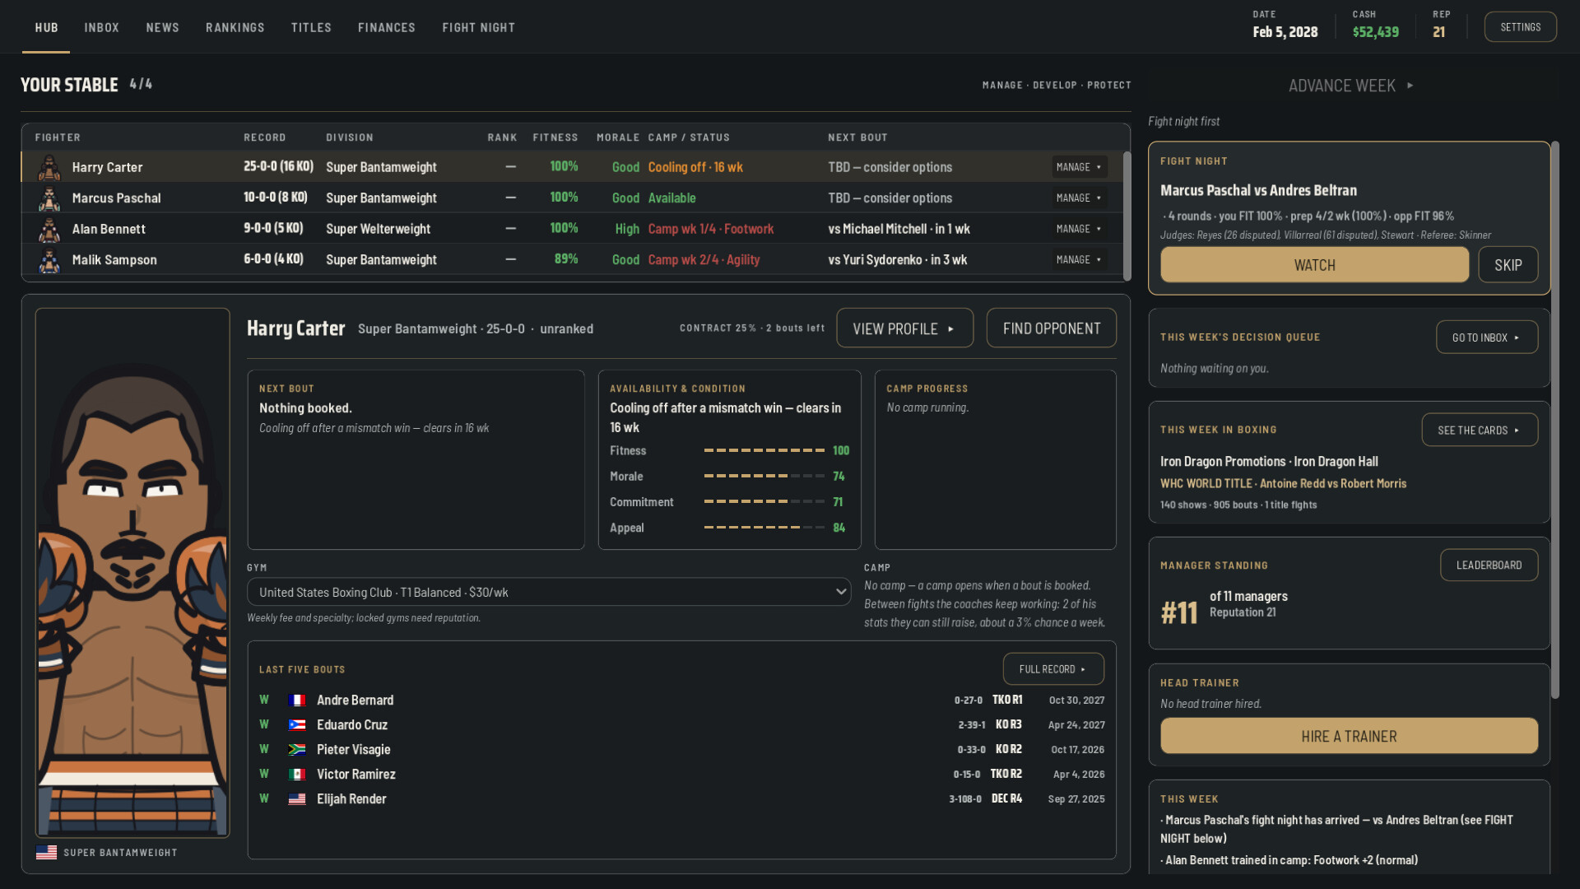Click "WHC WORLD TITLE · Antoine Redd vs Robert Morris"
The height and width of the screenshot is (889, 1580).
pyautogui.click(x=1283, y=484)
